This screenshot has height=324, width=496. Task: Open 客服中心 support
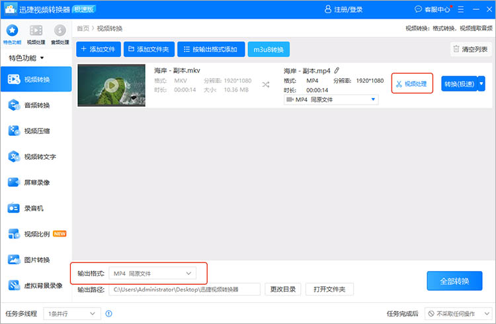point(433,9)
